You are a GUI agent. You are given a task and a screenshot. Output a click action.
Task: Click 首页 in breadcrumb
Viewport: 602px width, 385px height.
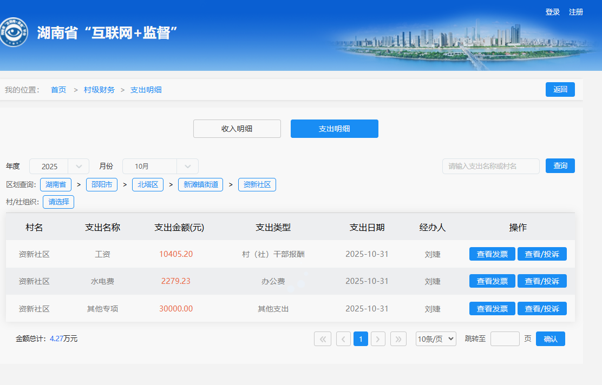58,90
